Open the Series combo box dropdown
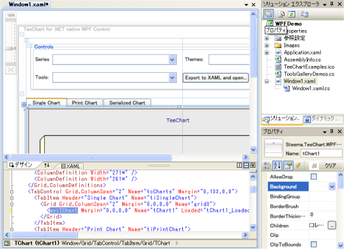The width and height of the screenshot is (344, 249). point(172,60)
